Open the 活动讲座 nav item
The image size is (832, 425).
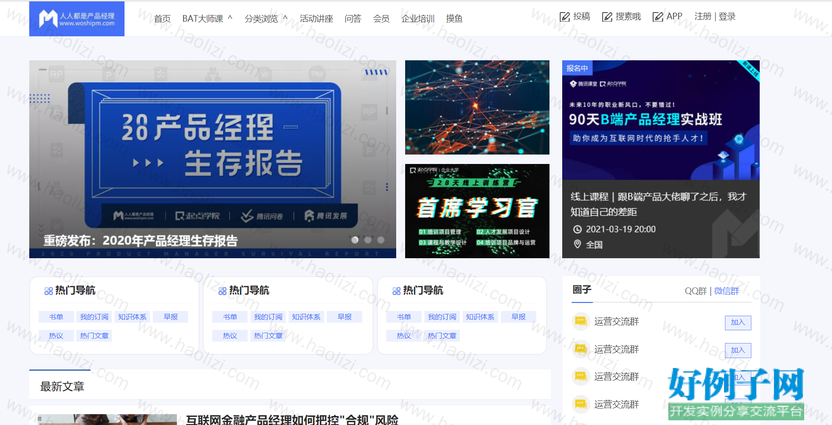pyautogui.click(x=316, y=18)
